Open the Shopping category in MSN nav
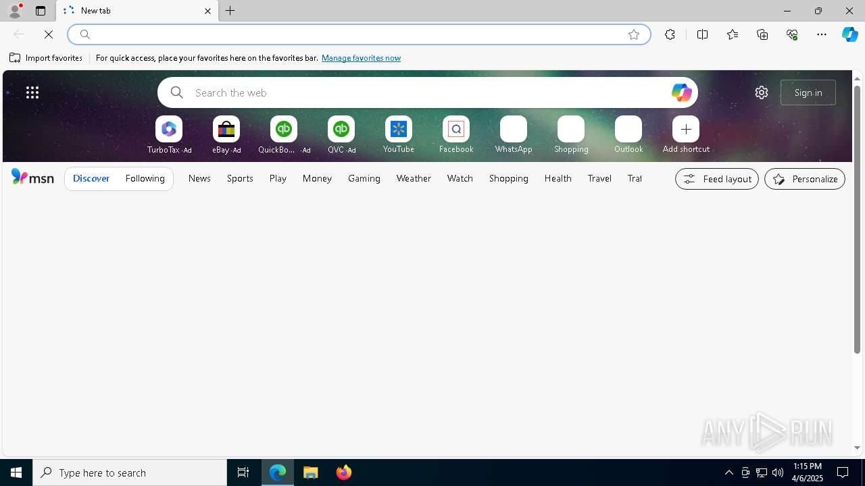The image size is (865, 486). point(509,179)
